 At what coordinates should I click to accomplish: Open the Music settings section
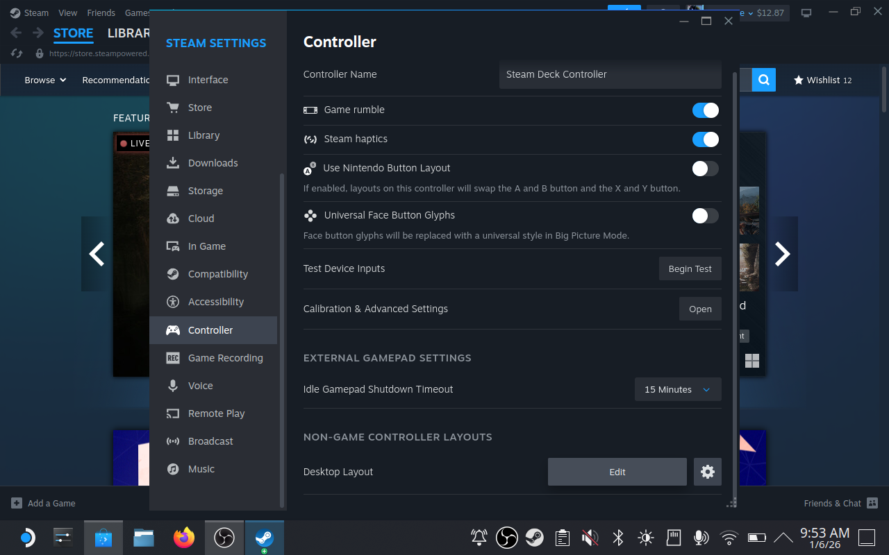pyautogui.click(x=200, y=468)
